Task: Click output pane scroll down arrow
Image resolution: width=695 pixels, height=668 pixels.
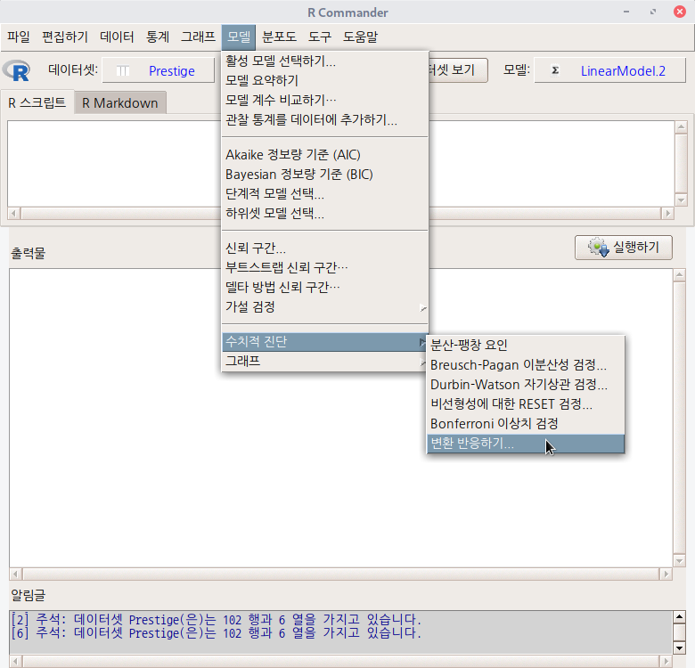Action: (679, 561)
